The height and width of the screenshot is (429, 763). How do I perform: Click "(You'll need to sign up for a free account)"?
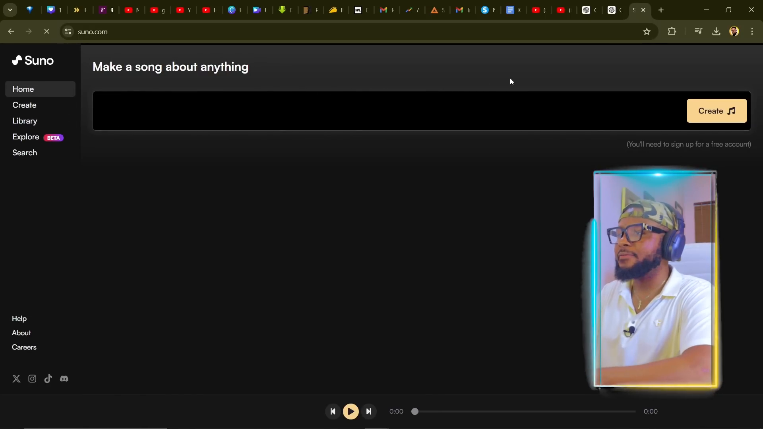[x=689, y=144]
